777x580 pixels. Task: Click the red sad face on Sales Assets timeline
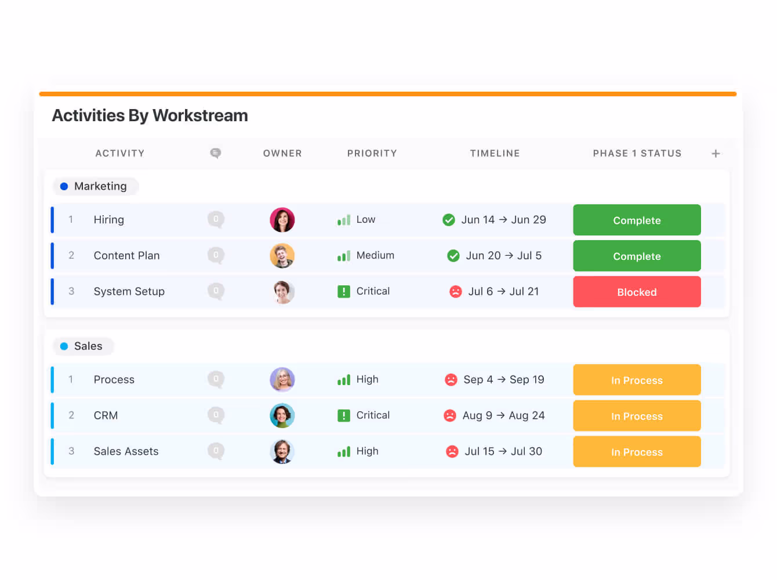452,451
